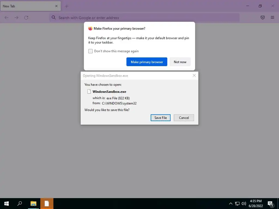
Task: Minimize the Firefox window
Action: click(x=247, y=6)
